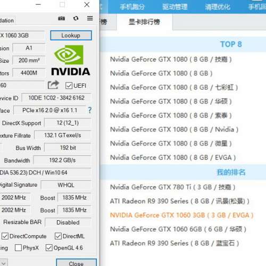The image size is (266, 266).
Task: Click the driver version DCH / Win10 64 field
Action: (x=45, y=172)
